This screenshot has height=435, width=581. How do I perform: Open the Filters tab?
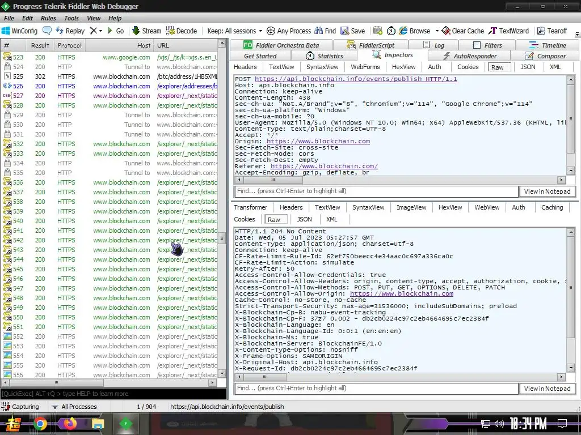coord(487,45)
